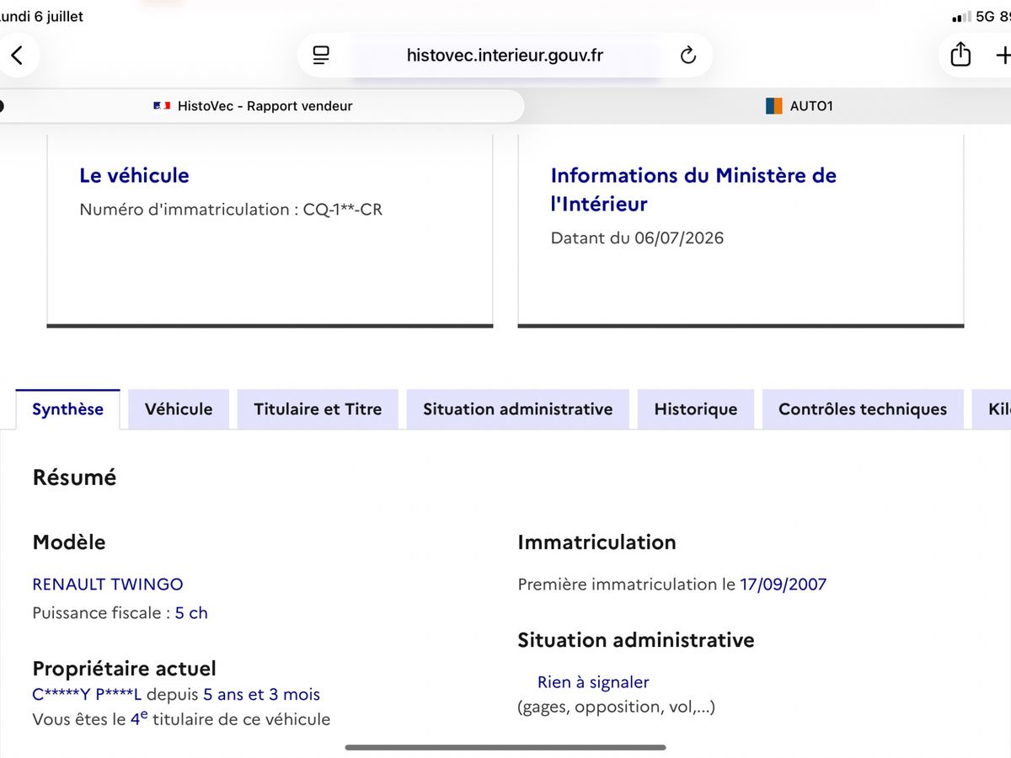Tap the cellular signal indicator

[960, 17]
